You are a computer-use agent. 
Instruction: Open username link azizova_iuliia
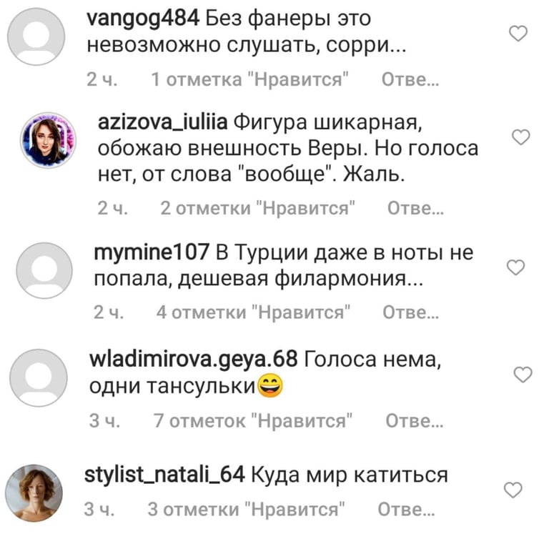point(162,122)
